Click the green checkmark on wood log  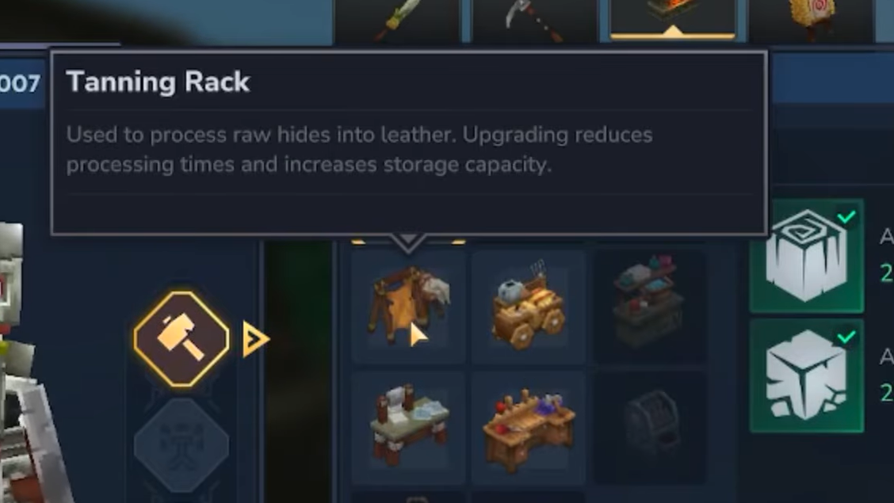pyautogui.click(x=846, y=216)
